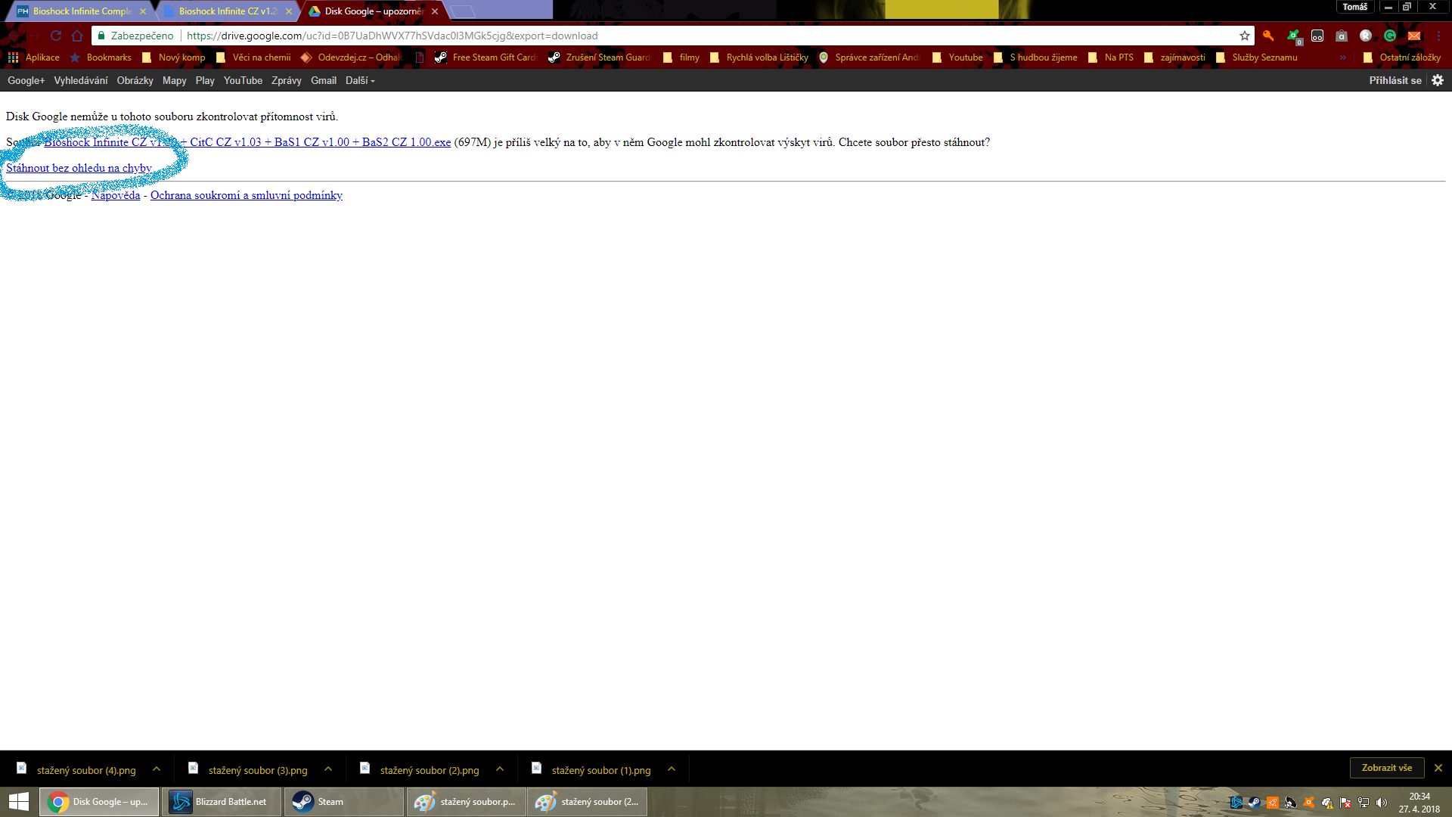The height and width of the screenshot is (817, 1452).
Task: Open the volume speaker tray icon
Action: pos(1382,803)
